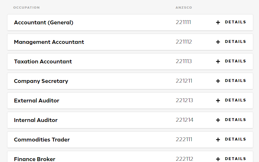Expand Company Secretary DETAILS
259x162 pixels.
point(235,81)
